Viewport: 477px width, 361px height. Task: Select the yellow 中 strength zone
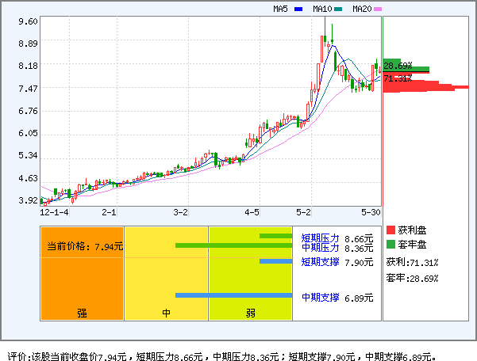coord(166,273)
